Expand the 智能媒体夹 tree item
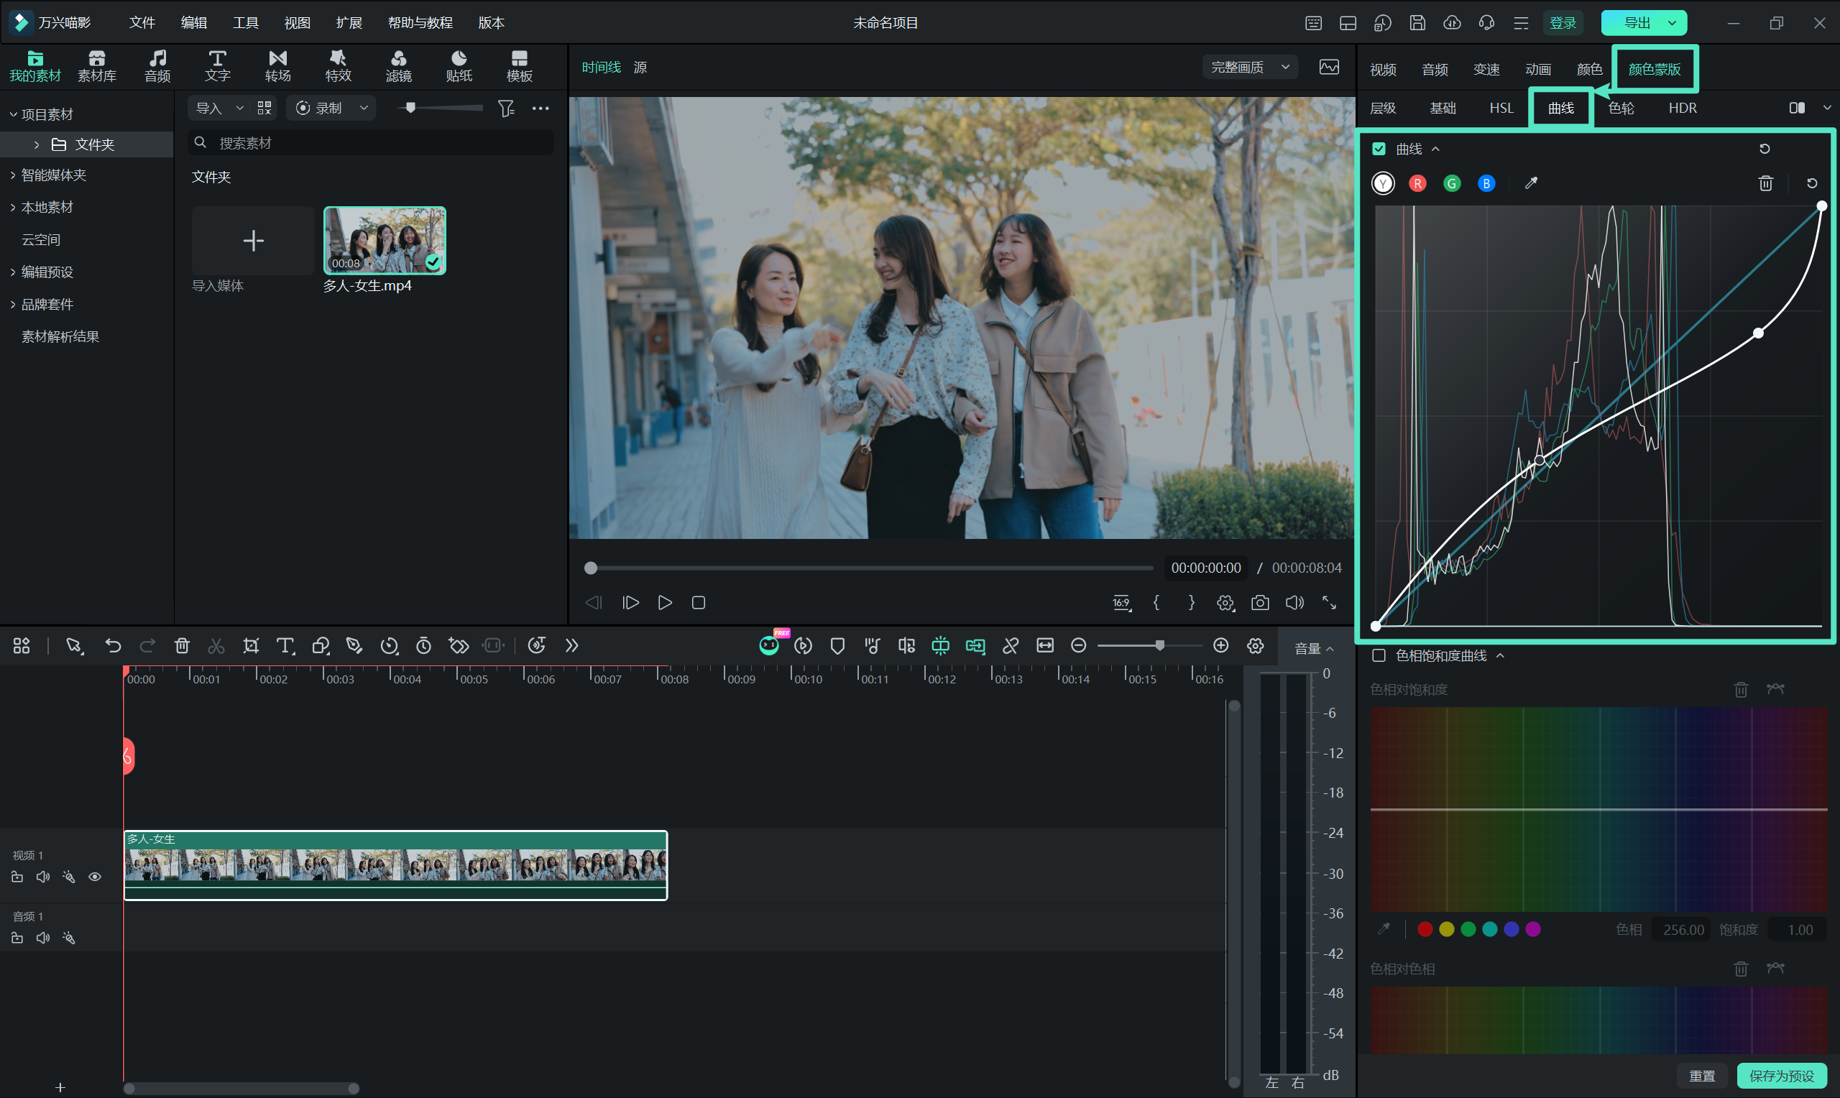The width and height of the screenshot is (1840, 1098). coord(12,175)
